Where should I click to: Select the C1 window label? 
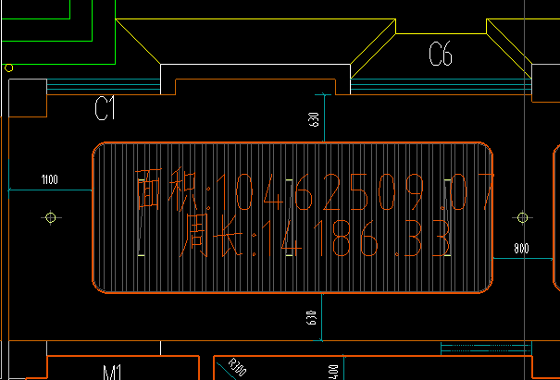pos(105,108)
